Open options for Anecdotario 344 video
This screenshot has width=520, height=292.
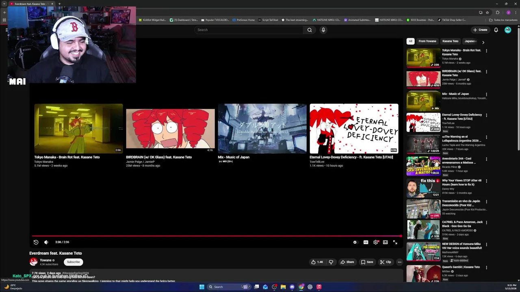(x=486, y=159)
